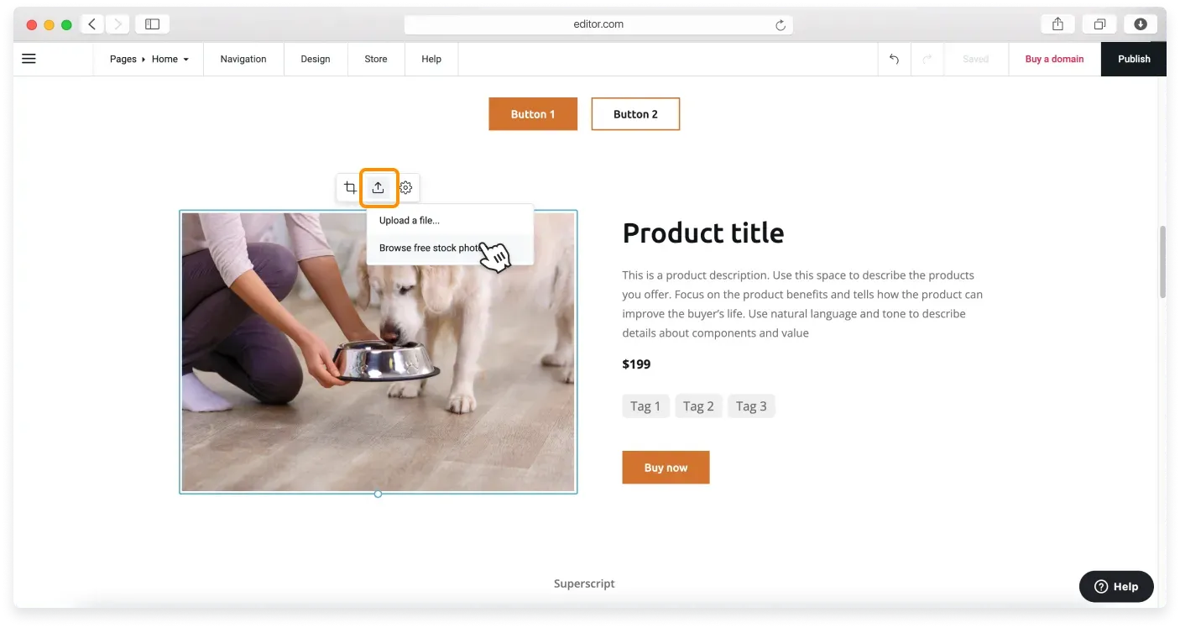Open the Navigation menu
The width and height of the screenshot is (1180, 628).
(243, 59)
